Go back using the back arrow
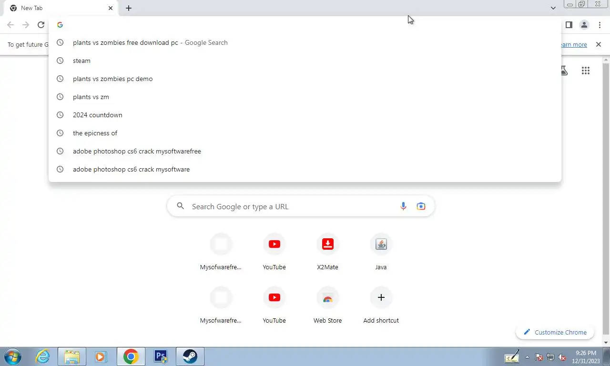Image resolution: width=610 pixels, height=366 pixels. tap(10, 25)
